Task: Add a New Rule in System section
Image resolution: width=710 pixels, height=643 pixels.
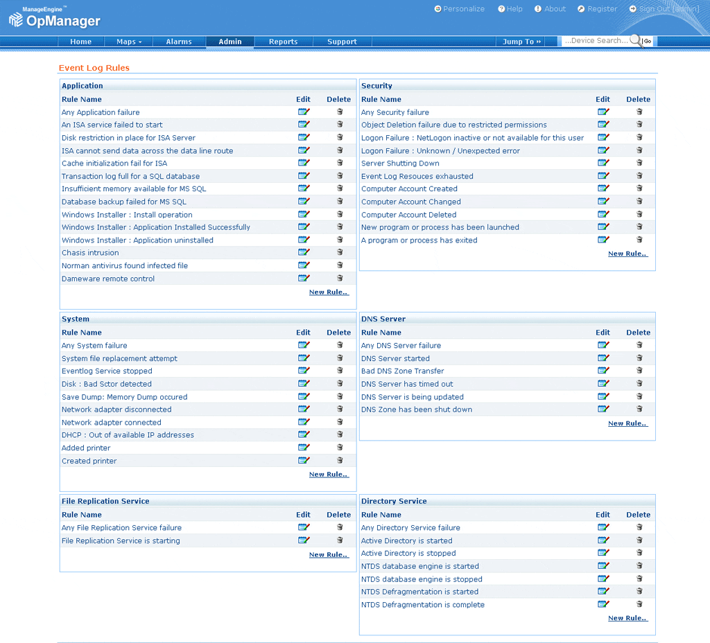Action: click(x=329, y=475)
